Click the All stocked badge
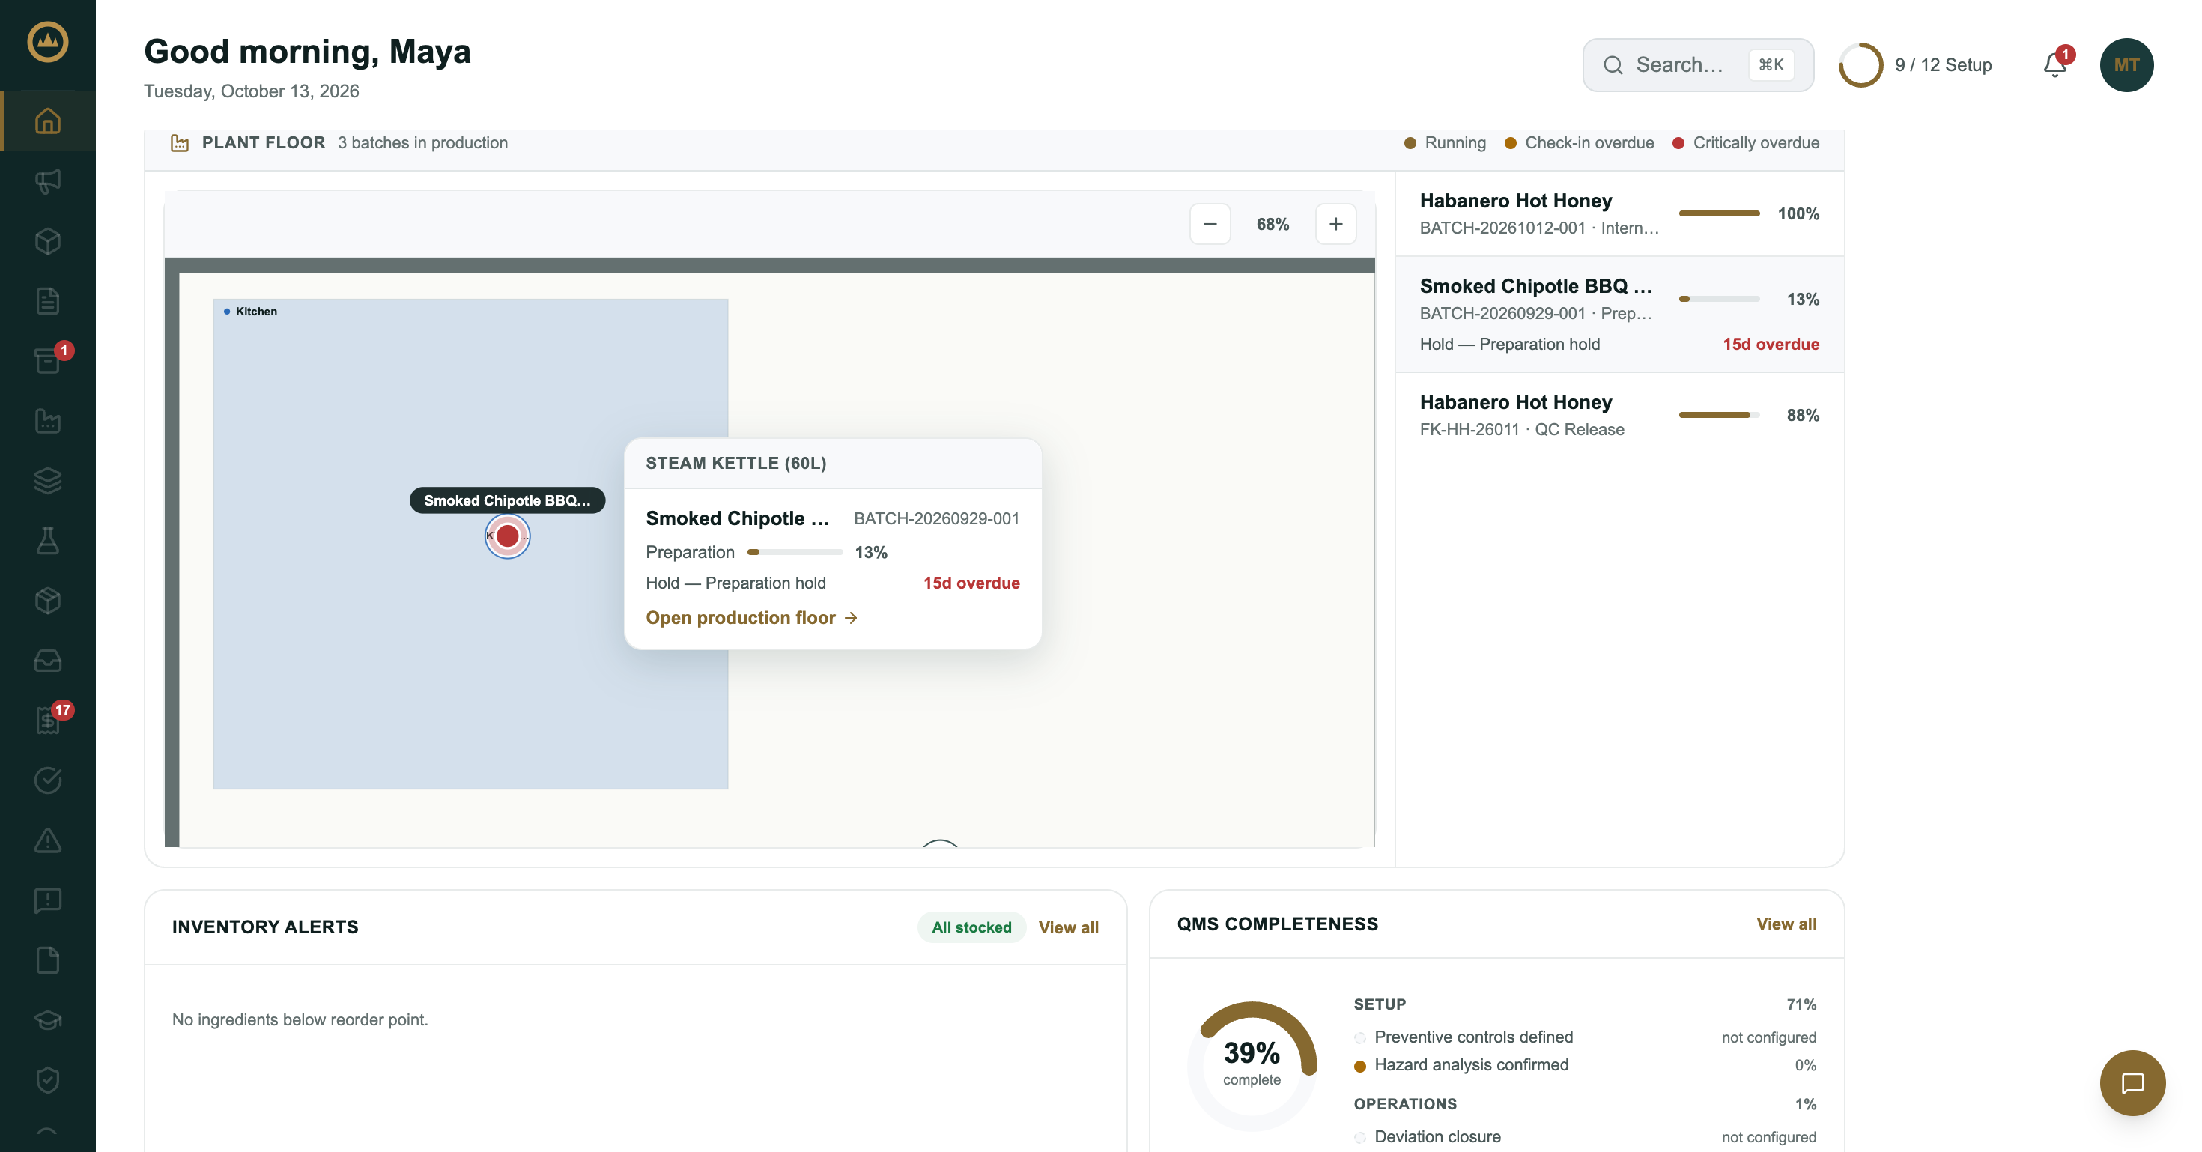The width and height of the screenshot is (2202, 1152). coord(971,927)
